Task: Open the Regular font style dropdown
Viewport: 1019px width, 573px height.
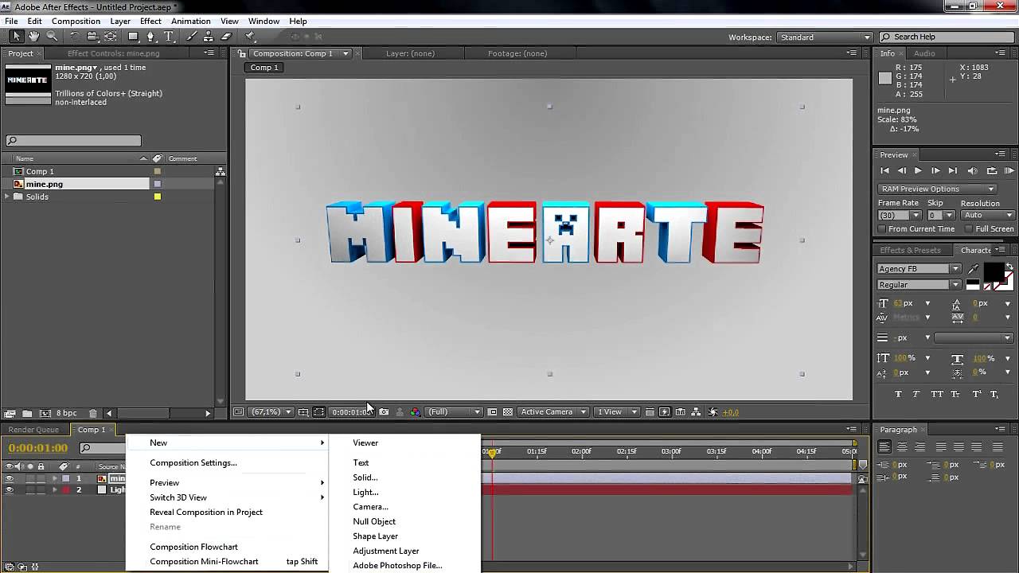Action: click(x=919, y=285)
